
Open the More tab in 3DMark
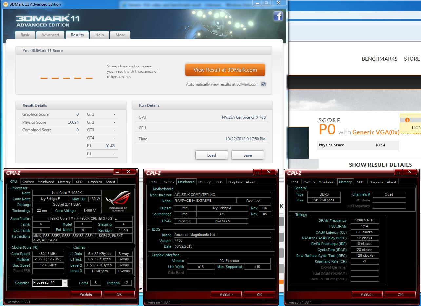pos(120,35)
